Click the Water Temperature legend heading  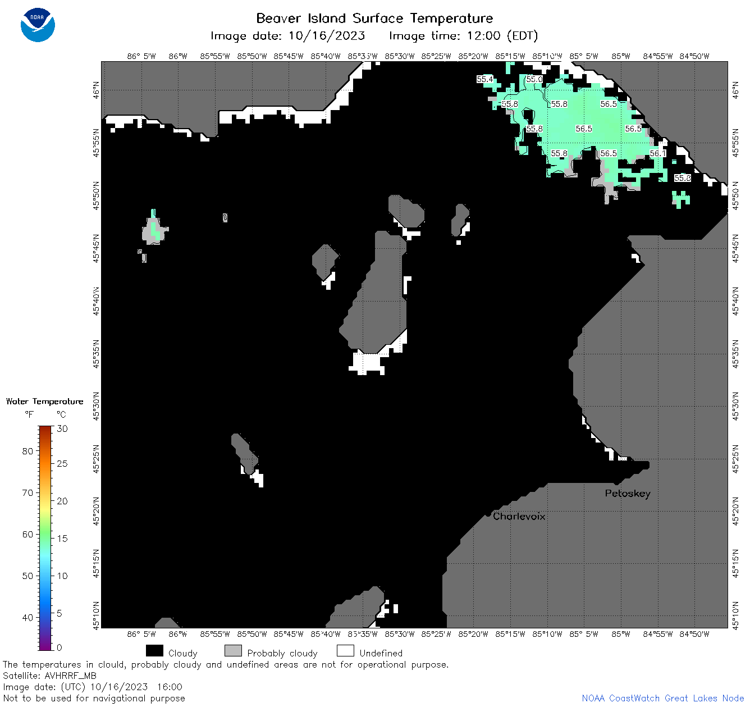click(44, 402)
